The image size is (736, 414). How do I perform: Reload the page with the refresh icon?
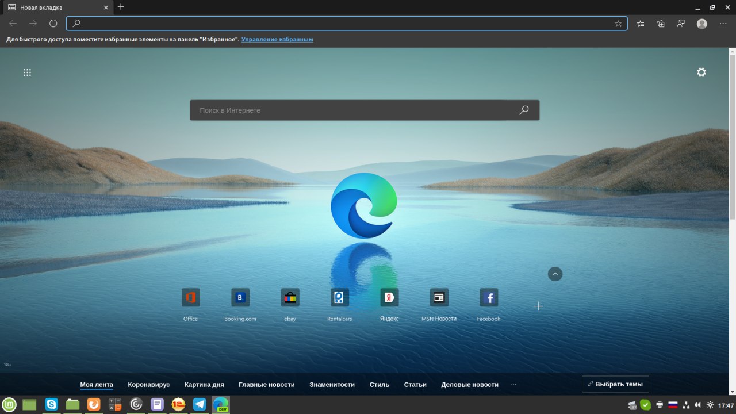pos(53,24)
